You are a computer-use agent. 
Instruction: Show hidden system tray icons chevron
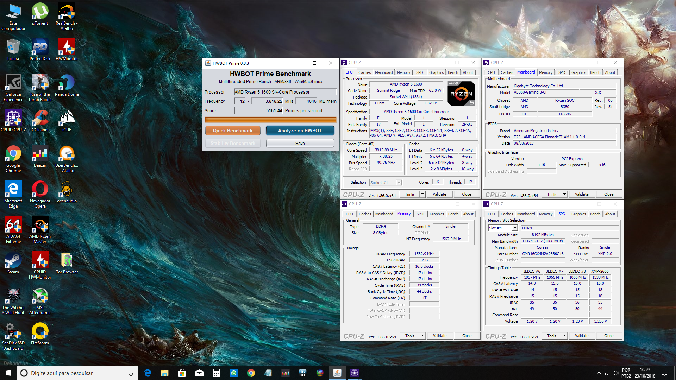pyautogui.click(x=599, y=373)
